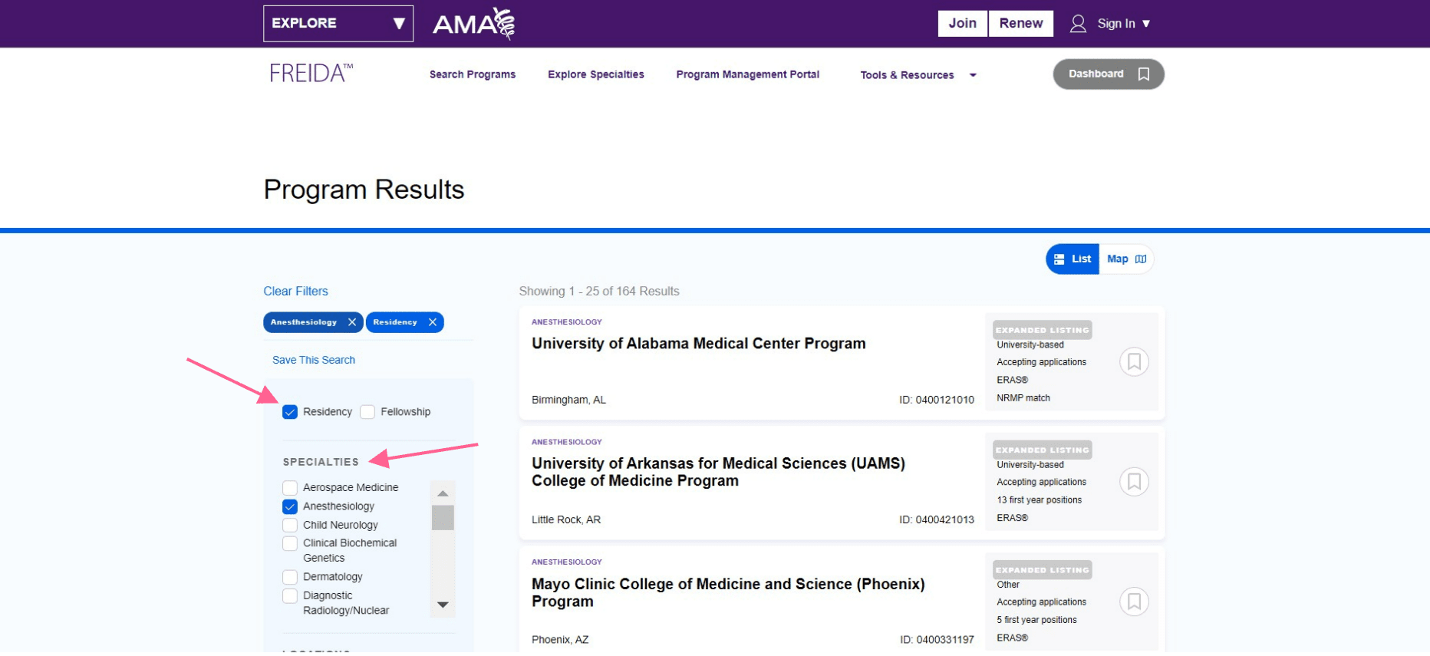Expand Tools & Resources menu arrow
The height and width of the screenshot is (656, 1430).
(973, 75)
